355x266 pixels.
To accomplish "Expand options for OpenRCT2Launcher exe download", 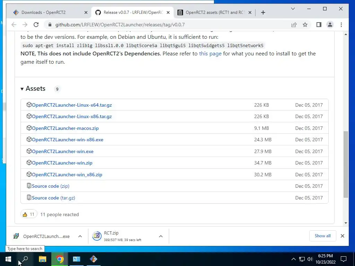I will (x=80, y=236).
